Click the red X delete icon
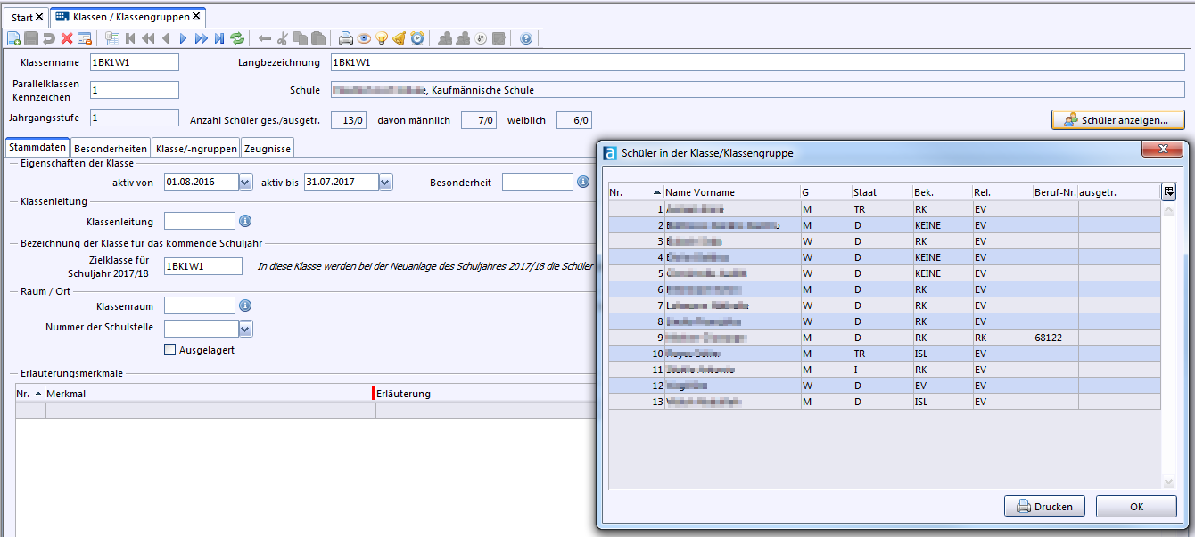Screen dimensions: 1195x537 point(67,38)
